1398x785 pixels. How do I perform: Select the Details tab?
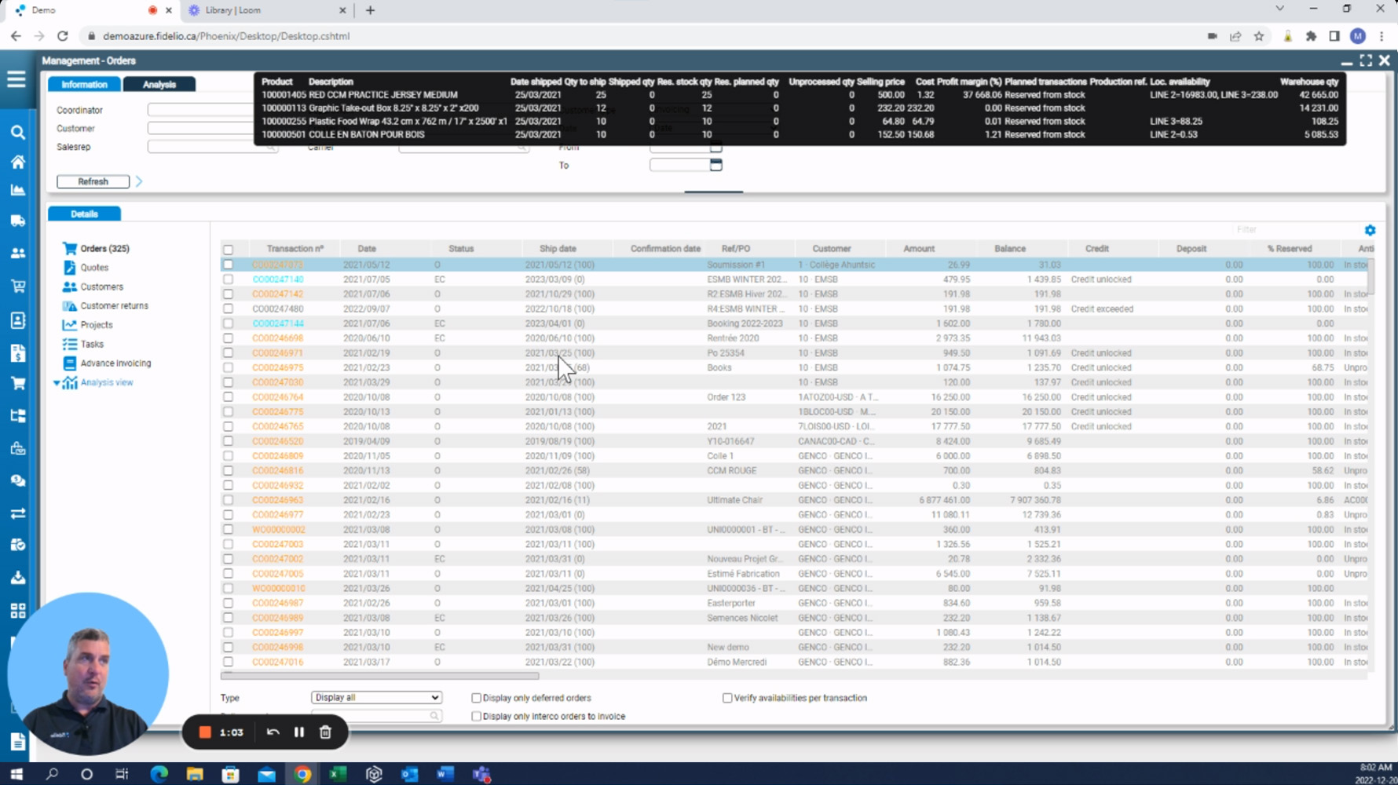[x=83, y=214]
